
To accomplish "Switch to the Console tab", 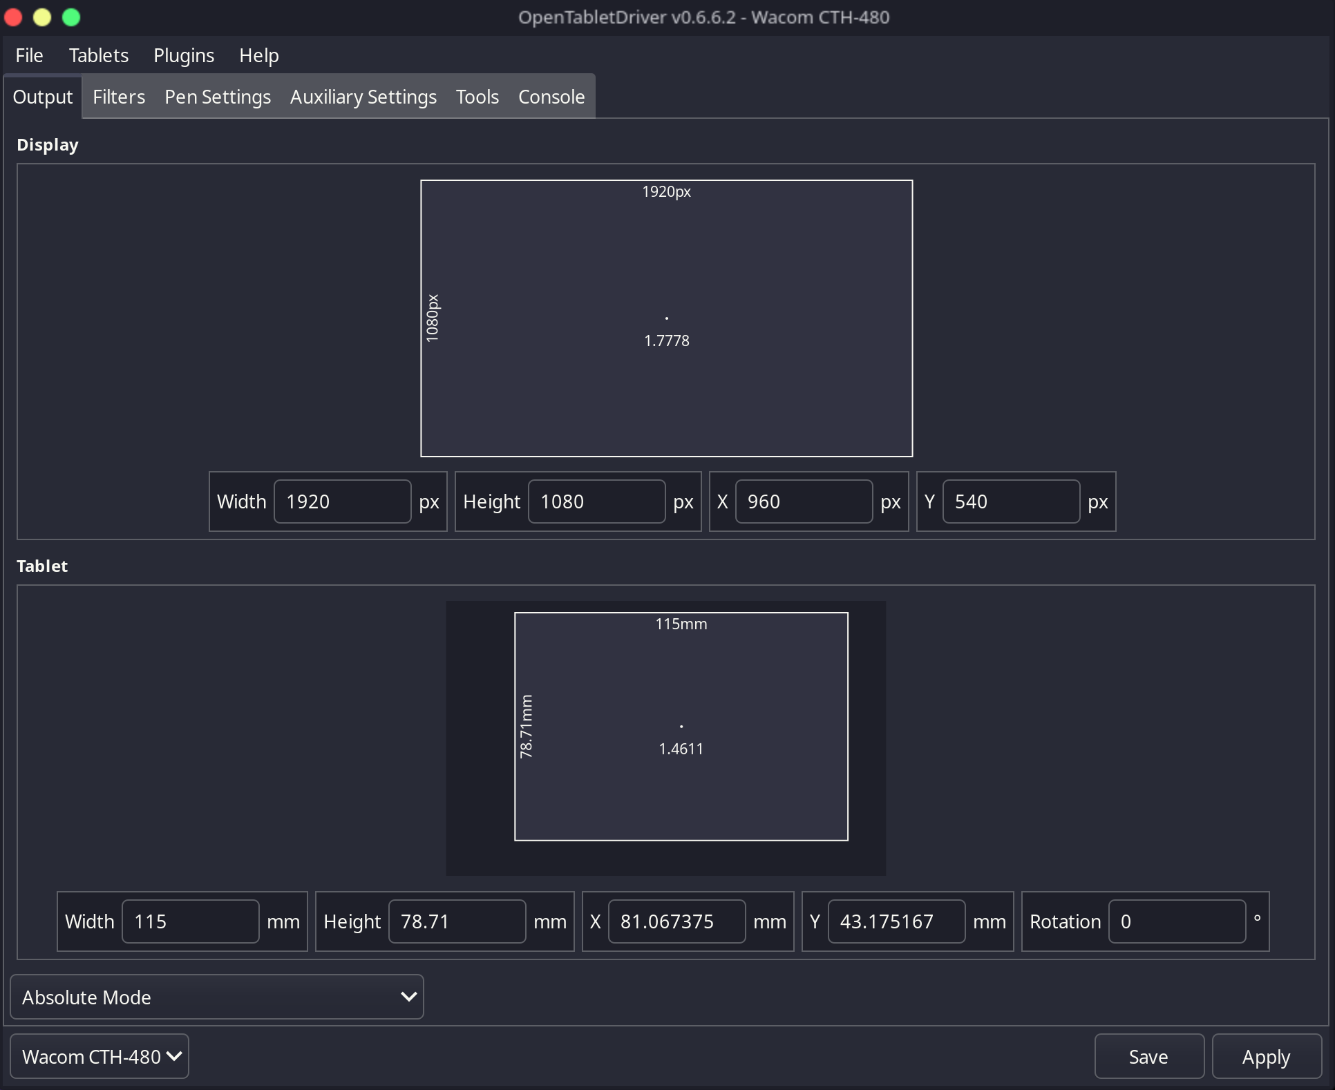I will 551,97.
